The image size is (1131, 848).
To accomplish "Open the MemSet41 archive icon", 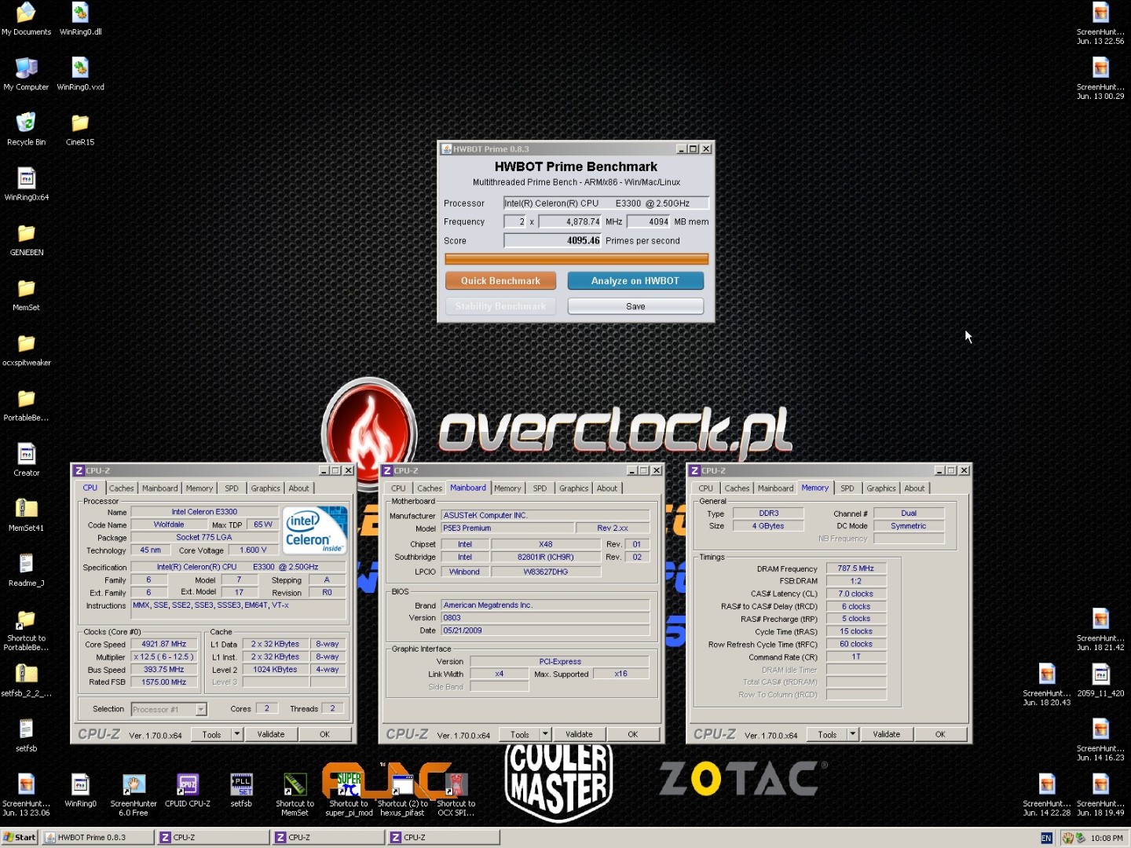I will click(x=26, y=514).
